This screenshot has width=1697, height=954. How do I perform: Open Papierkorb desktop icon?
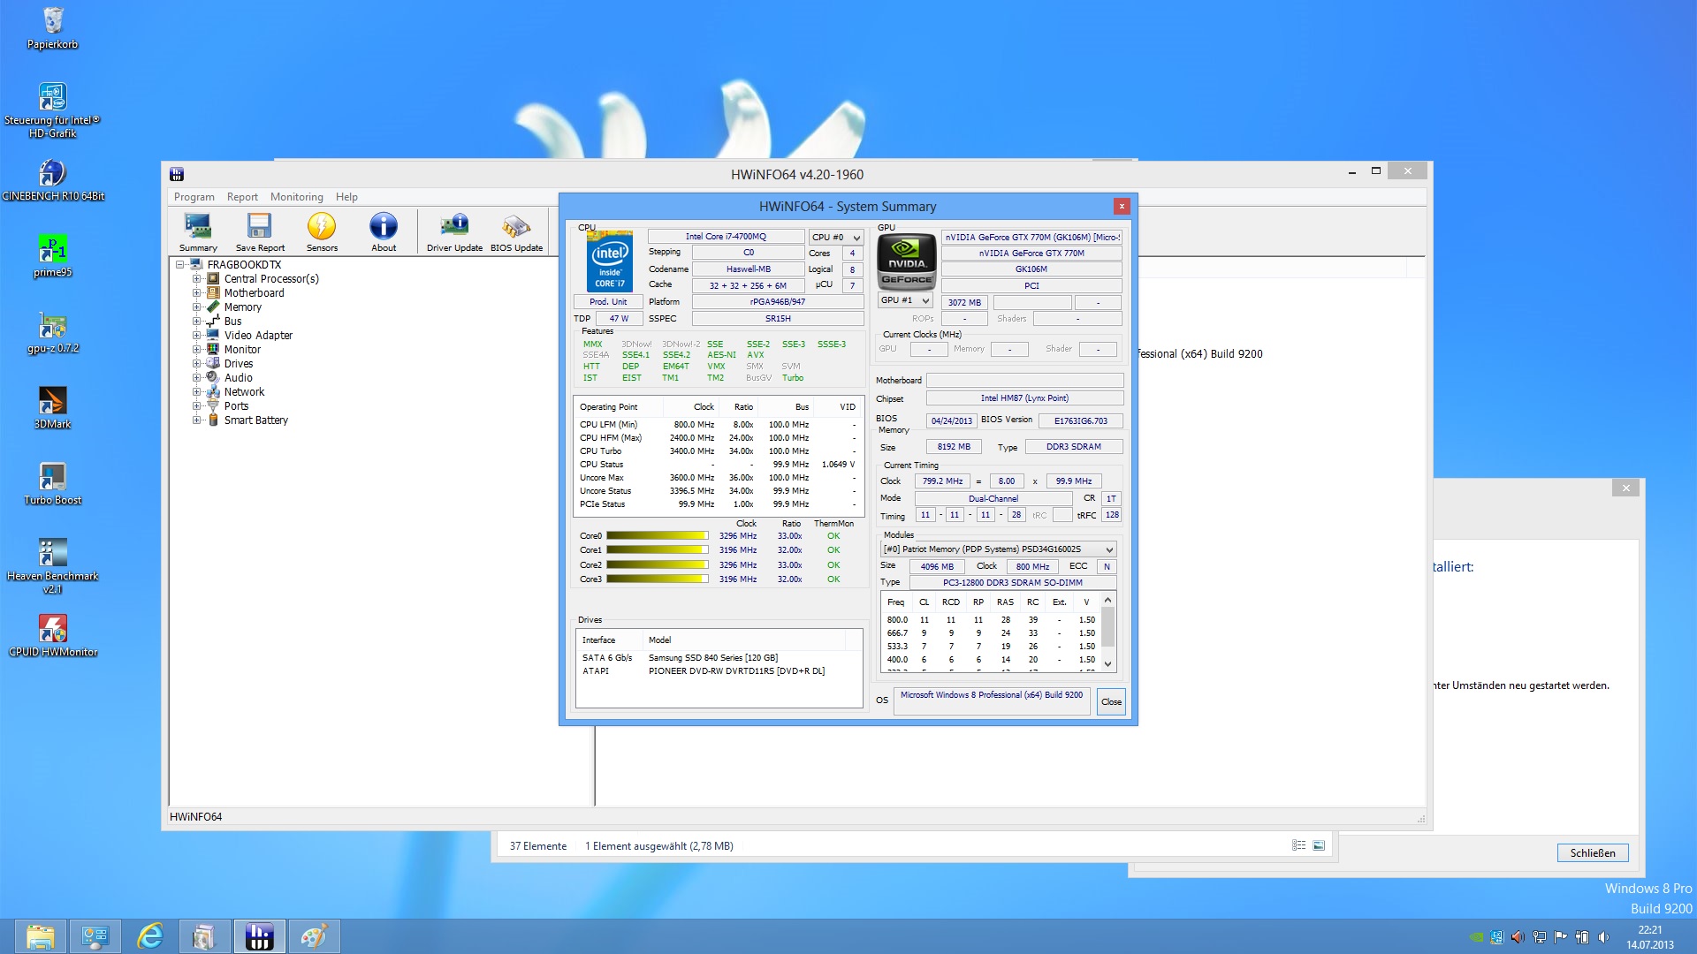click(x=52, y=27)
